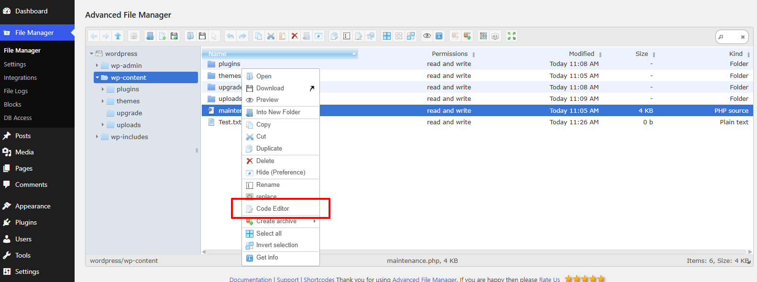Viewport: 757px width, 282px height.
Task: Click the Cut scissors icon in toolbar
Action: click(271, 36)
